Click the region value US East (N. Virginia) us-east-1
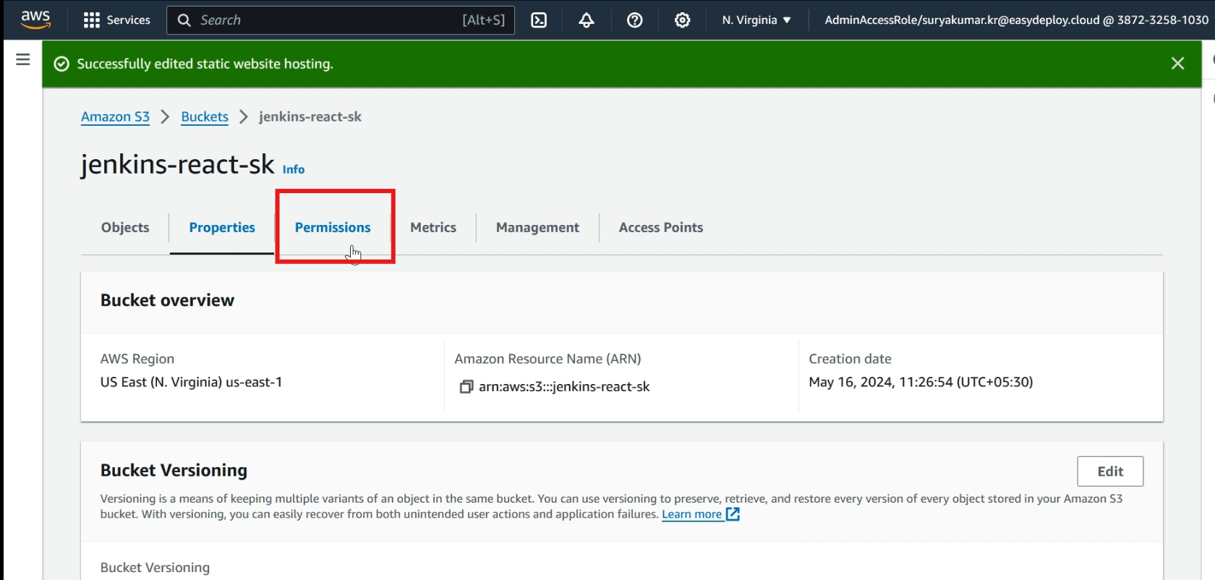The width and height of the screenshot is (1215, 580). pos(191,382)
